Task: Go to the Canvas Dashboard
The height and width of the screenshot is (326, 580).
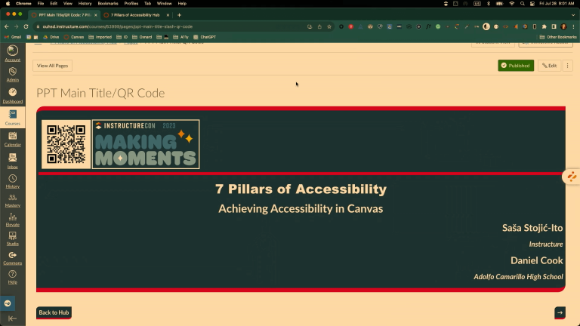Action: tap(13, 95)
